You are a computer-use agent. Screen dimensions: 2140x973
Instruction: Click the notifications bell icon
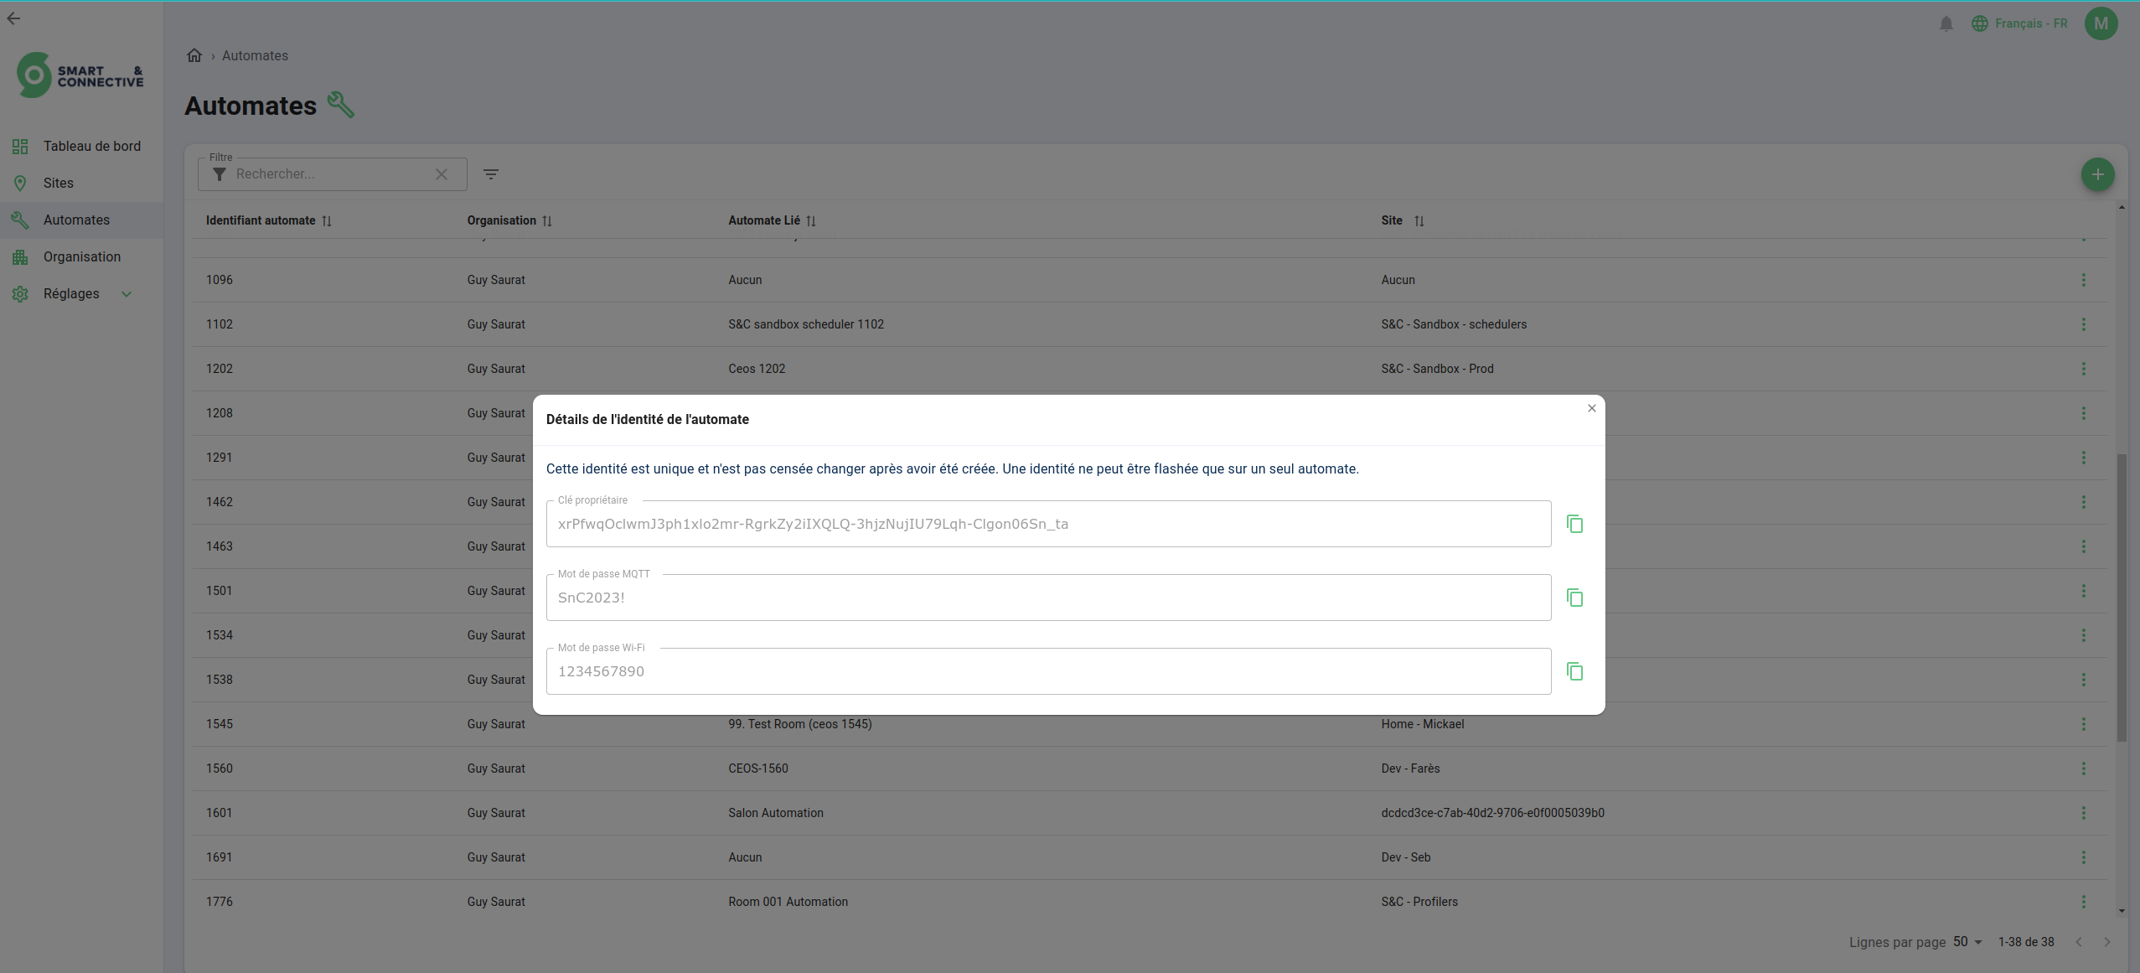tap(1946, 23)
